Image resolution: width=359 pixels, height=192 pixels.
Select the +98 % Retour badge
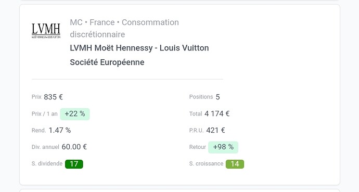click(223, 147)
